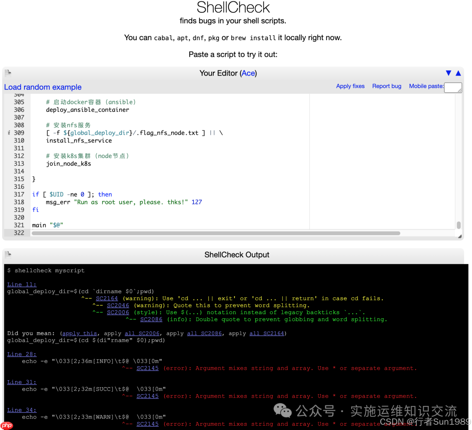Viewport: 472px width, 430px height.
Task: Jump to Line 11 in output
Action: point(22,284)
